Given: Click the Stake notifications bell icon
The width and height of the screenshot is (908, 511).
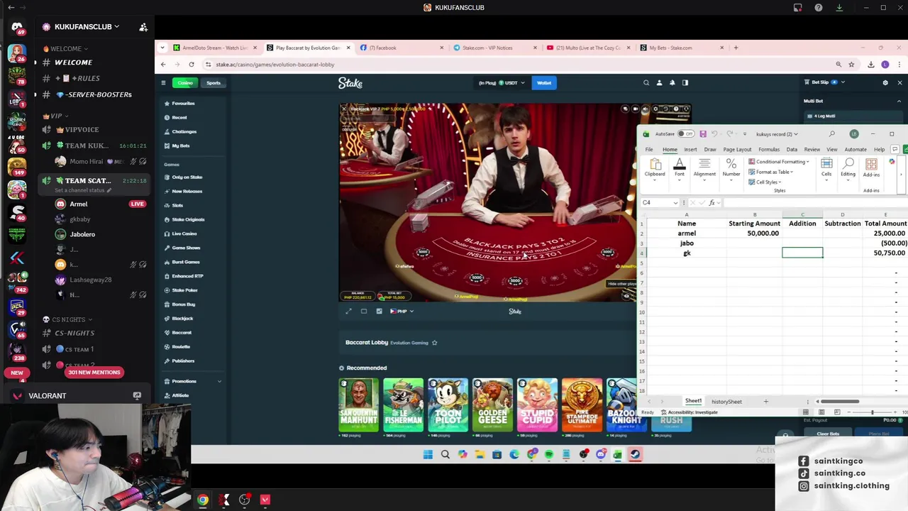Looking at the screenshot, I should [x=672, y=83].
